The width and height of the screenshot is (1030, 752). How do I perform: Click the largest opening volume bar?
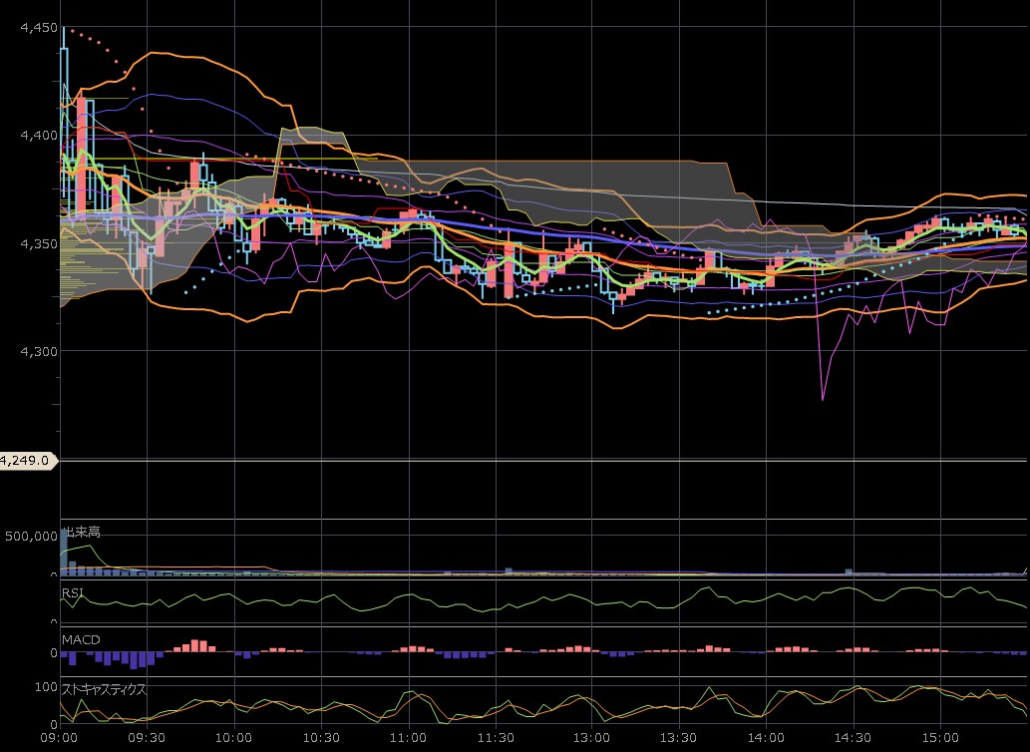click(x=64, y=553)
